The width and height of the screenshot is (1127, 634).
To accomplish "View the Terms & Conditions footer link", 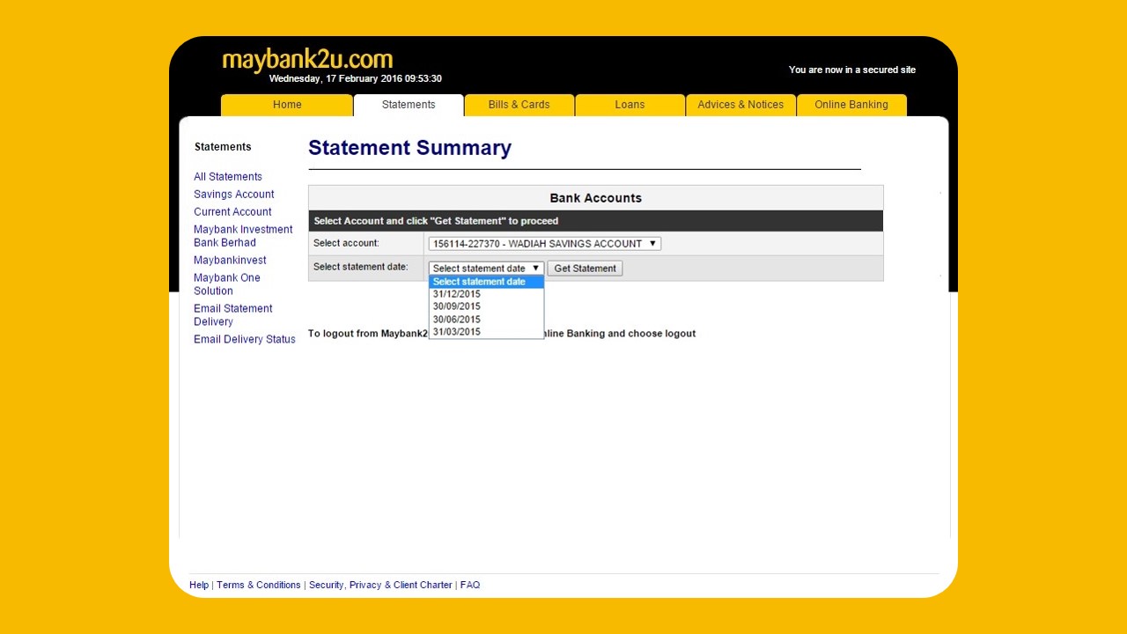I will [x=259, y=586].
